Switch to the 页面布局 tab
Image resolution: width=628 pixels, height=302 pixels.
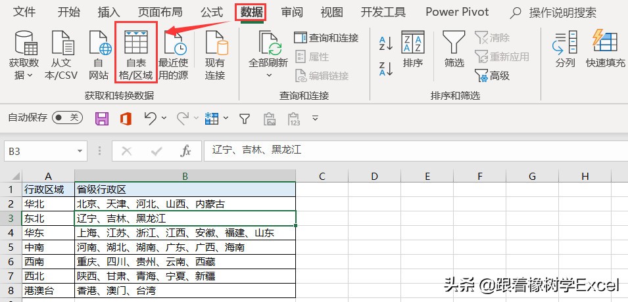(160, 12)
